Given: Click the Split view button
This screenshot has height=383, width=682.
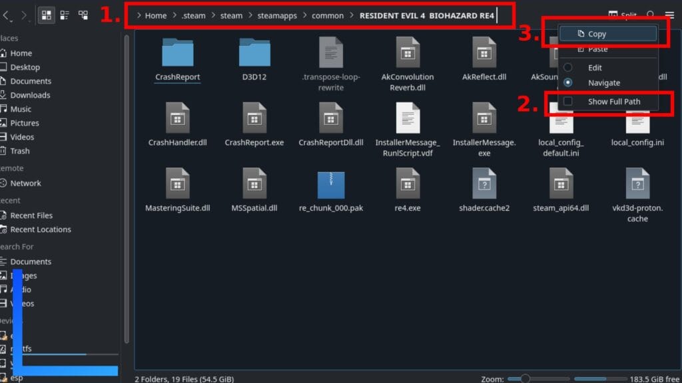Looking at the screenshot, I should coord(622,15).
